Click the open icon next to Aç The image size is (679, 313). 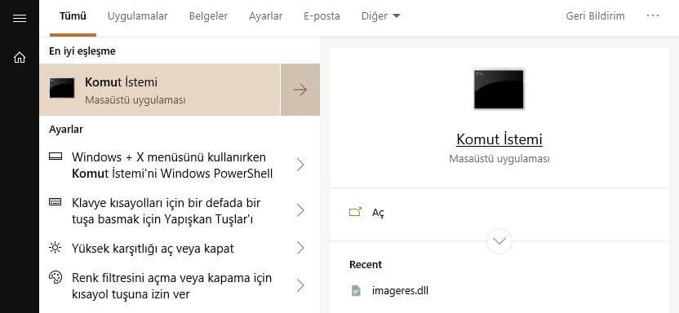coord(355,212)
